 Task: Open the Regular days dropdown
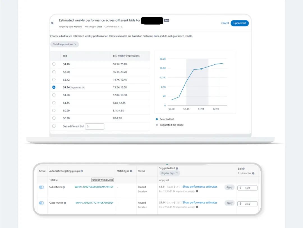coord(169,173)
